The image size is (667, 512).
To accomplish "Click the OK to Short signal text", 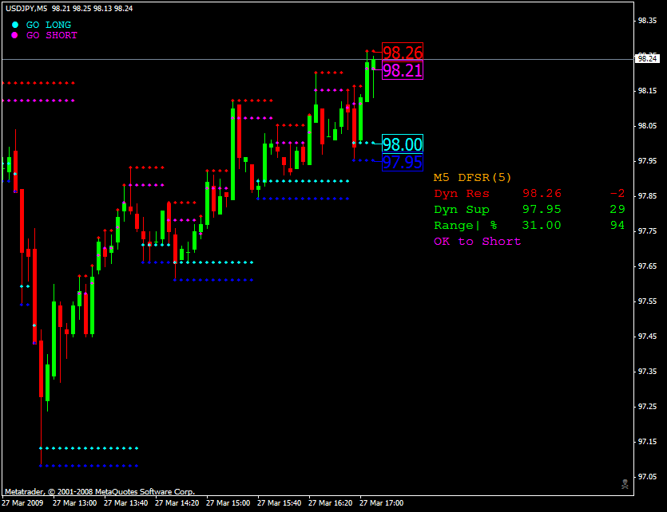I will coord(477,241).
